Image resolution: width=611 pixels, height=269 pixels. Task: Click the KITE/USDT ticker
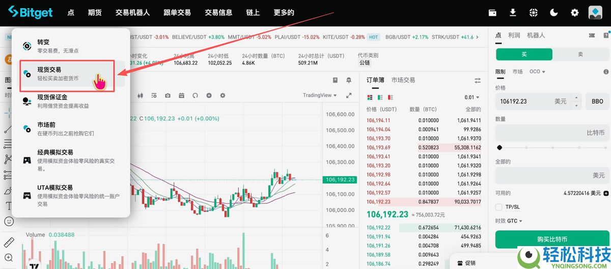[x=344, y=37]
